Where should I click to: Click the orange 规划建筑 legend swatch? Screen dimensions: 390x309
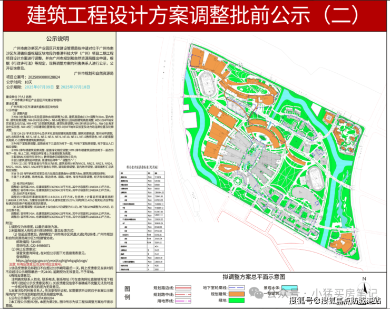(x=236, y=294)
